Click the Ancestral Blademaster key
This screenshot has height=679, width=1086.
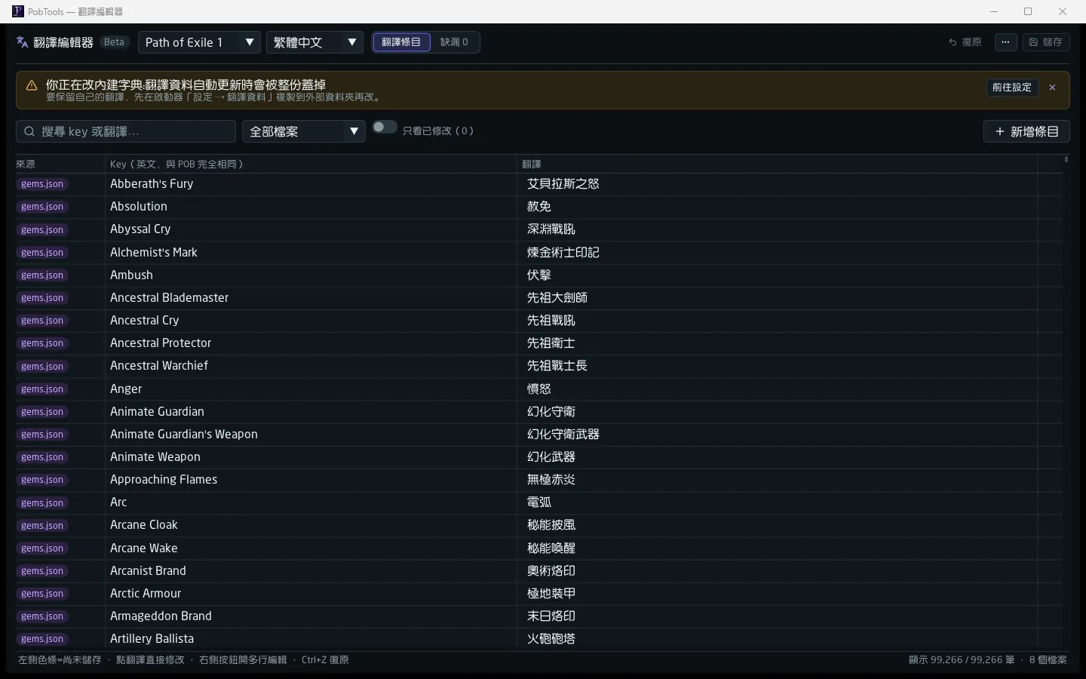click(x=170, y=298)
